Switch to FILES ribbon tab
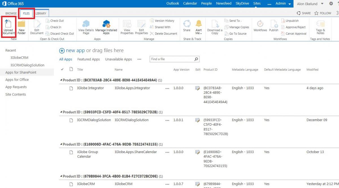339x188 pixels. [x=26, y=14]
